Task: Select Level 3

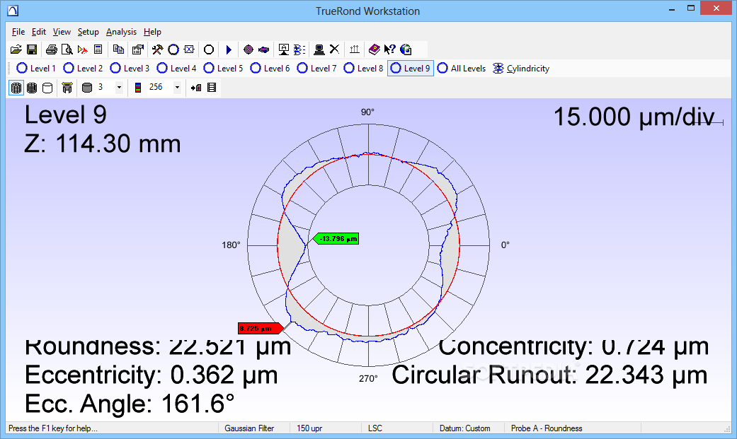Action: pyautogui.click(x=130, y=68)
